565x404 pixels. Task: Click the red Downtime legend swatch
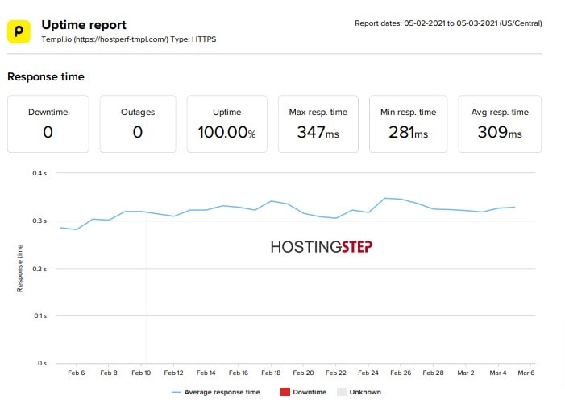point(285,392)
